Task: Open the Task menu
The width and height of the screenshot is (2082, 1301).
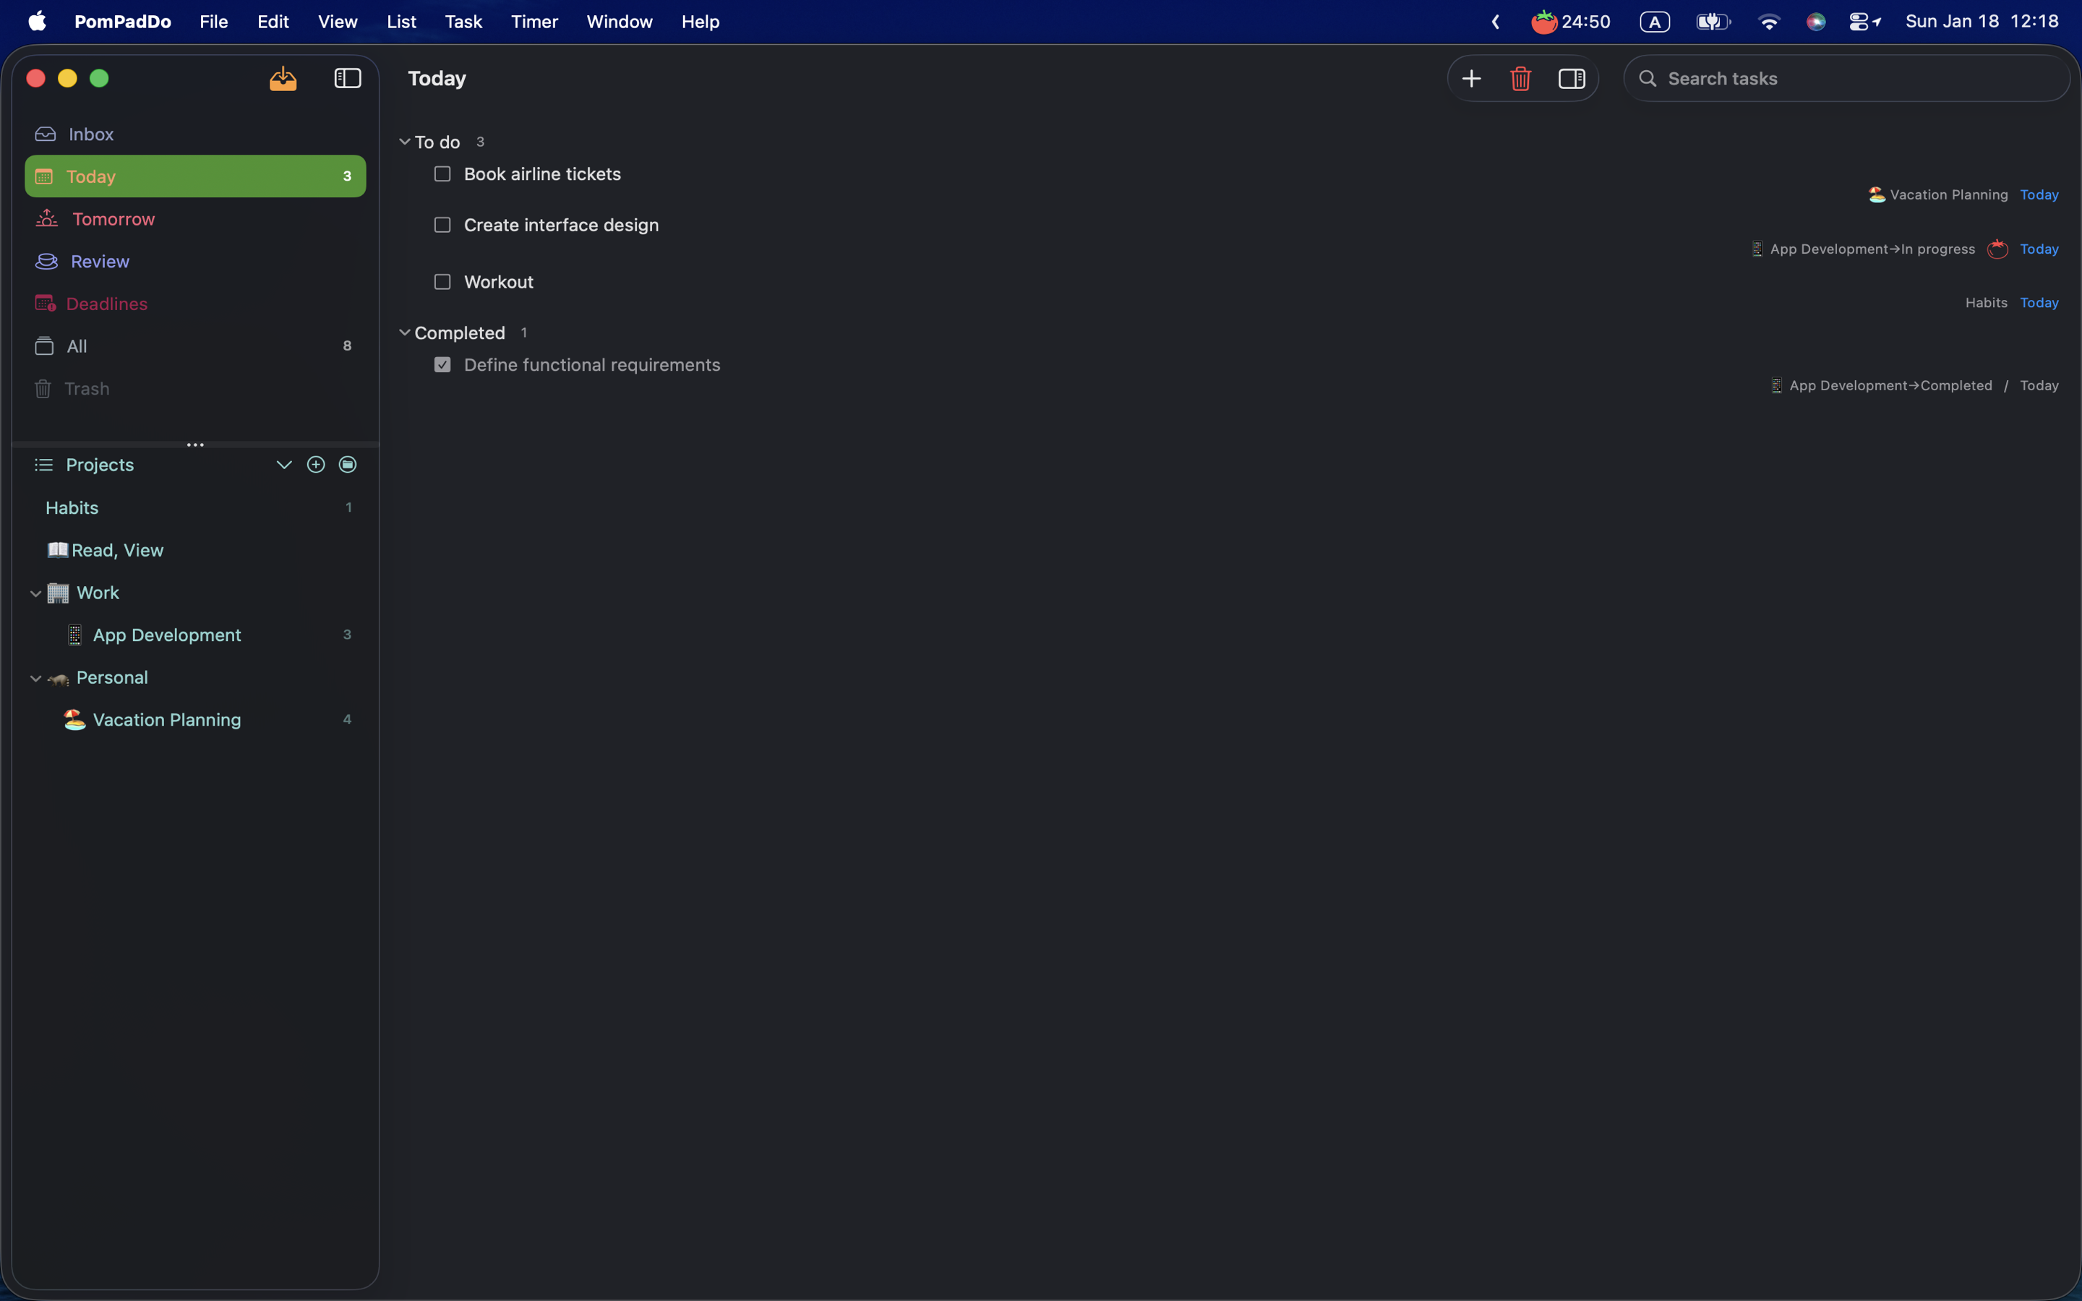Action: point(463,22)
